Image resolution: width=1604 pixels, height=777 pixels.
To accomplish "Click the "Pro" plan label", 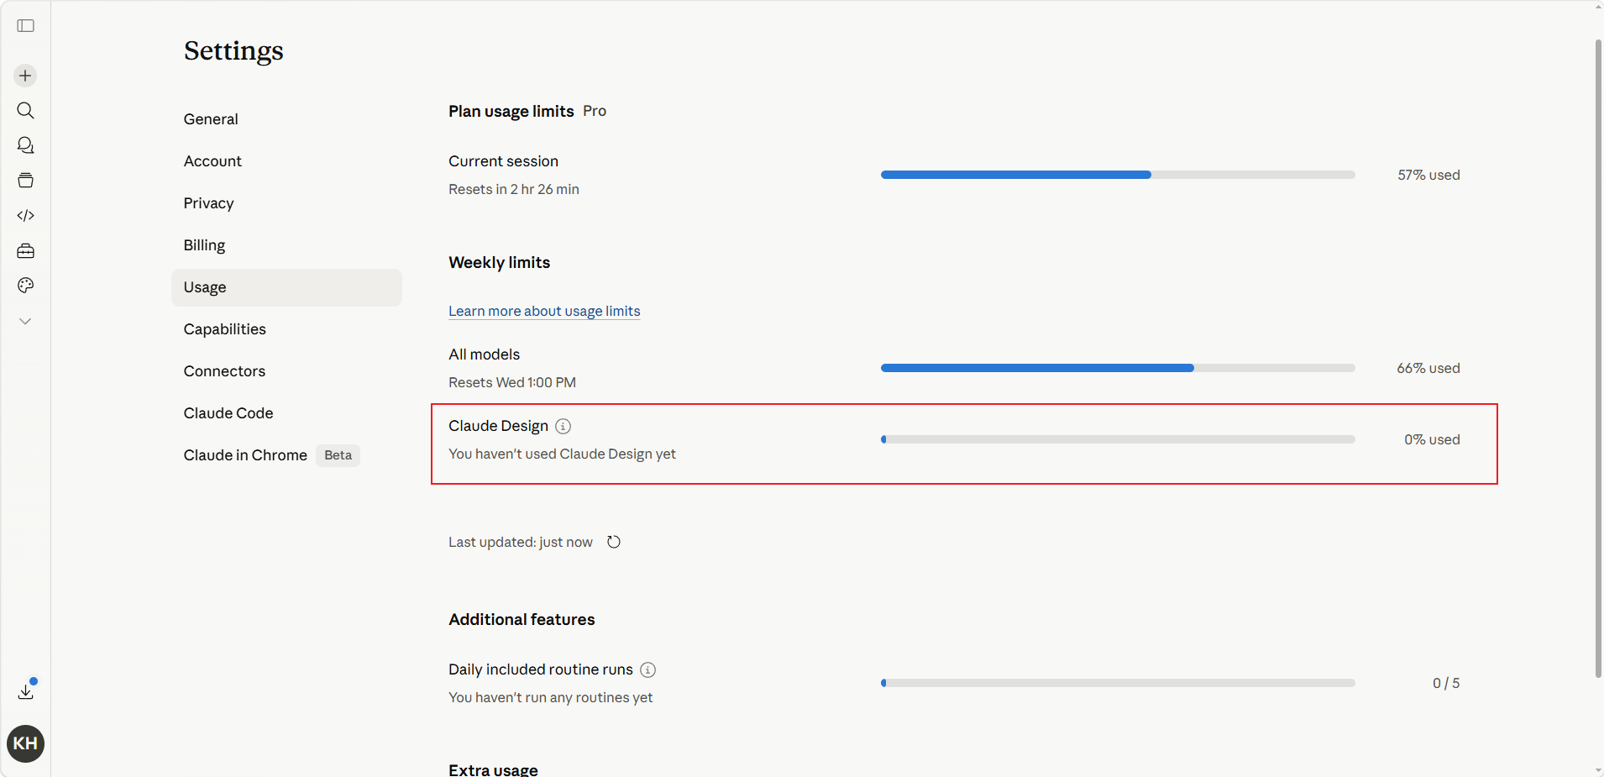I will (595, 111).
